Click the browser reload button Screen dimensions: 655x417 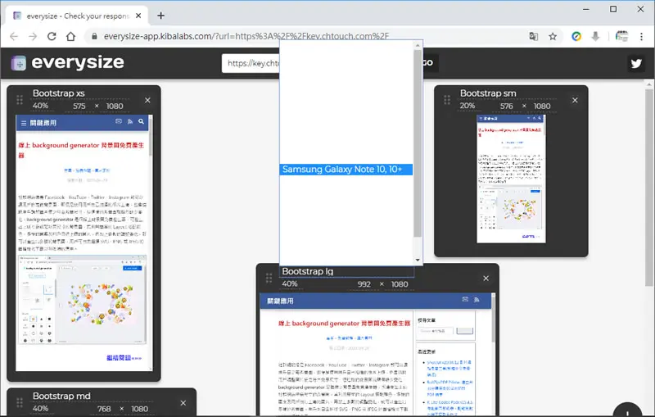pyautogui.click(x=52, y=36)
